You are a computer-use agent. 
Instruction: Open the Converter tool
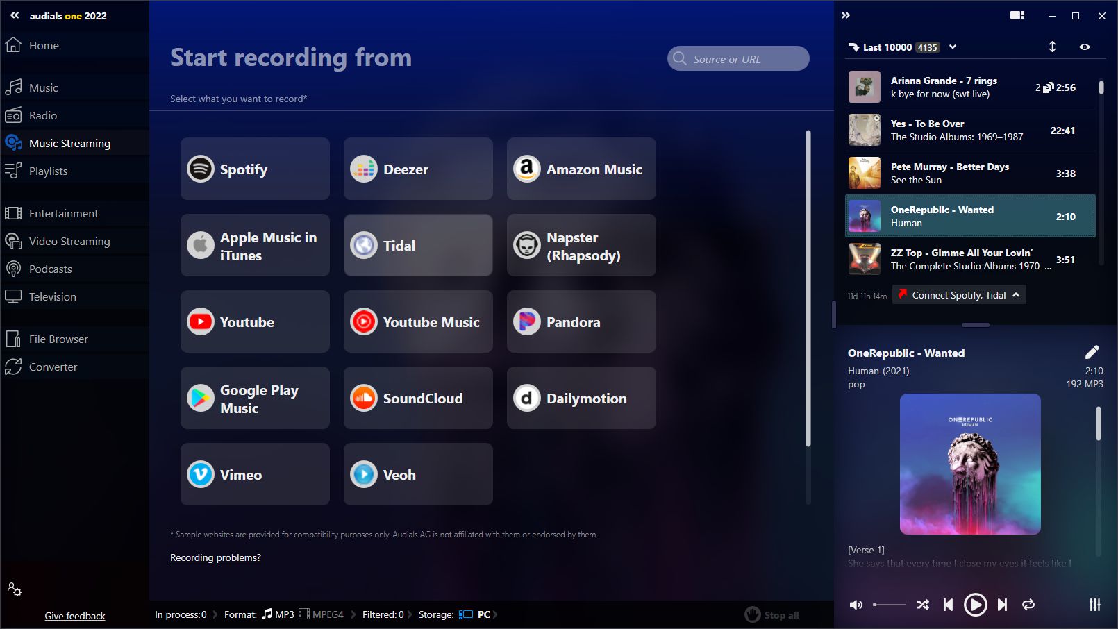[x=53, y=367]
